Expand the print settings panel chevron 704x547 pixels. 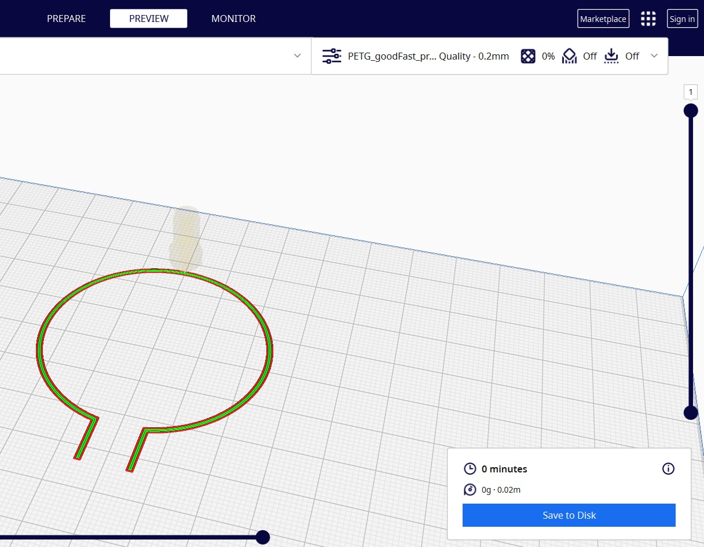(654, 56)
